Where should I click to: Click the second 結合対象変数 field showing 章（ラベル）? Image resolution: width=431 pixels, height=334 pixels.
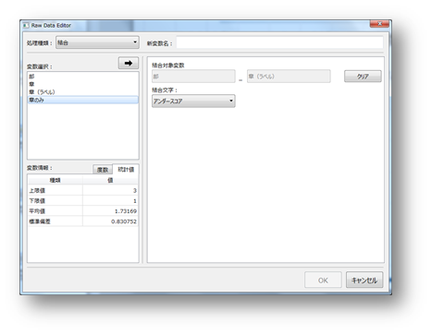289,77
